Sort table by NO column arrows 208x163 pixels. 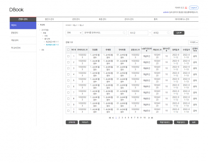click(x=75, y=50)
